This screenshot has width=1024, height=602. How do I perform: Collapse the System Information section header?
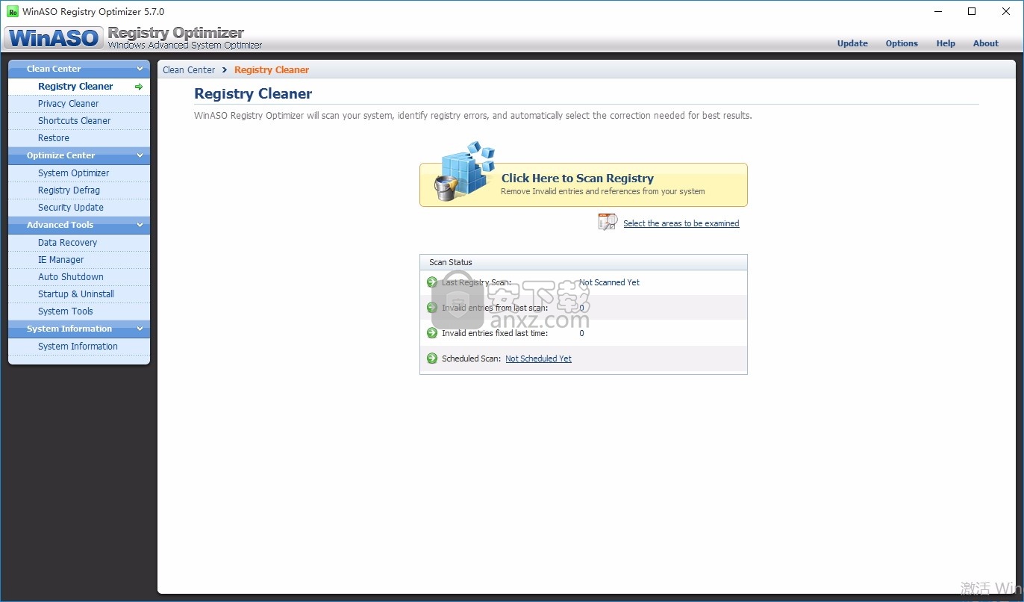pos(140,329)
